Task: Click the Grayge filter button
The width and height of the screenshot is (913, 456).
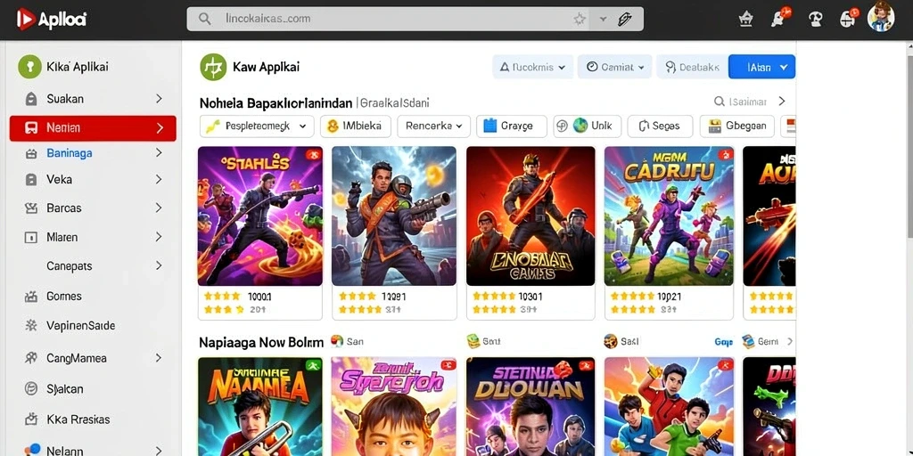Action: point(511,126)
